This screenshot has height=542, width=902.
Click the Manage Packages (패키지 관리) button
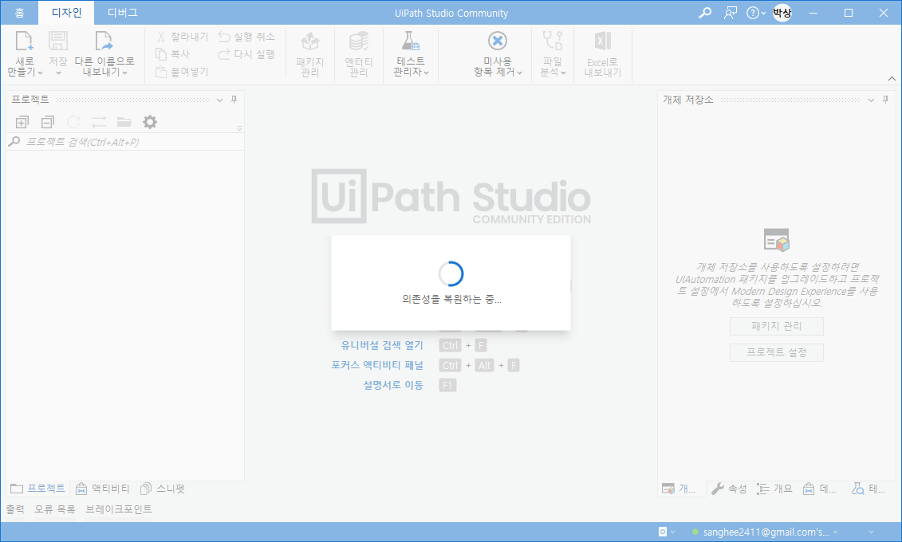coord(777,327)
